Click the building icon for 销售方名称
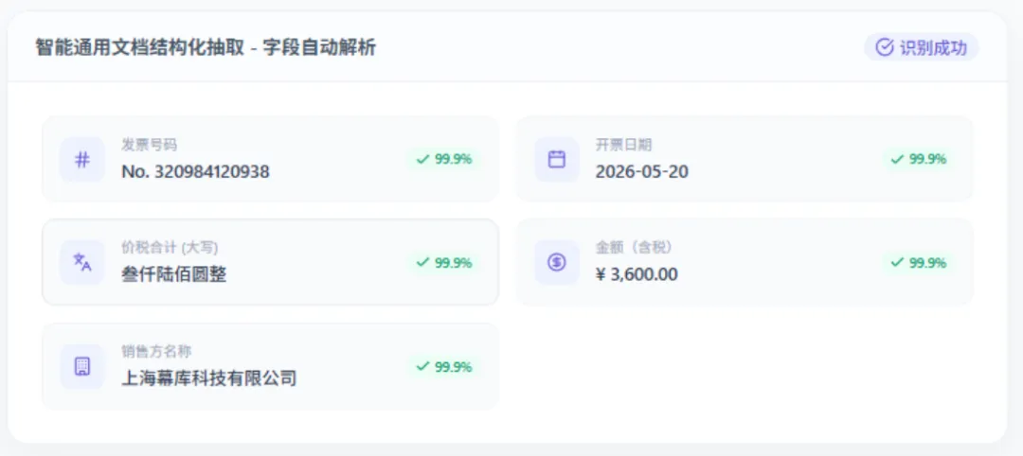This screenshot has height=456, width=1023. click(x=82, y=367)
